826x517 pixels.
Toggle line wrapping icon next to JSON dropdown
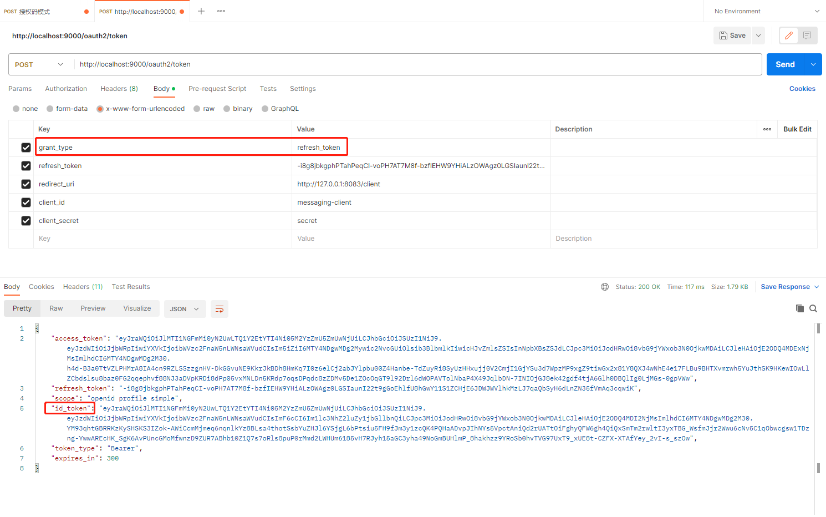(219, 309)
